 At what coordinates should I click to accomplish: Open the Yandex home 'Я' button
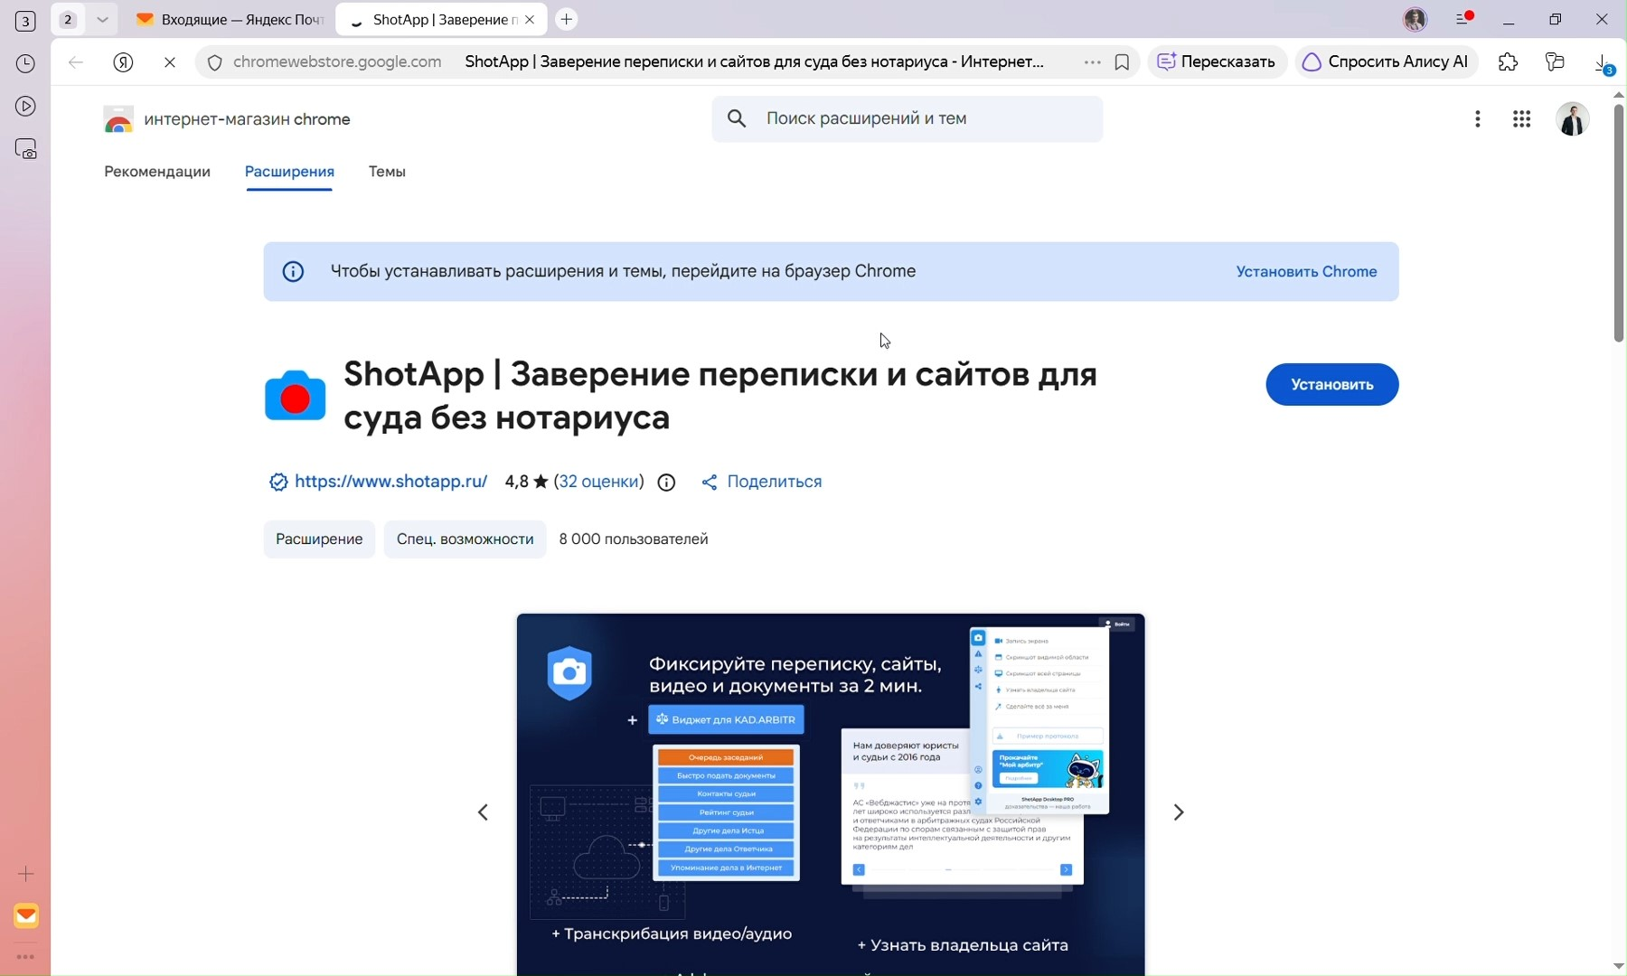click(x=124, y=63)
